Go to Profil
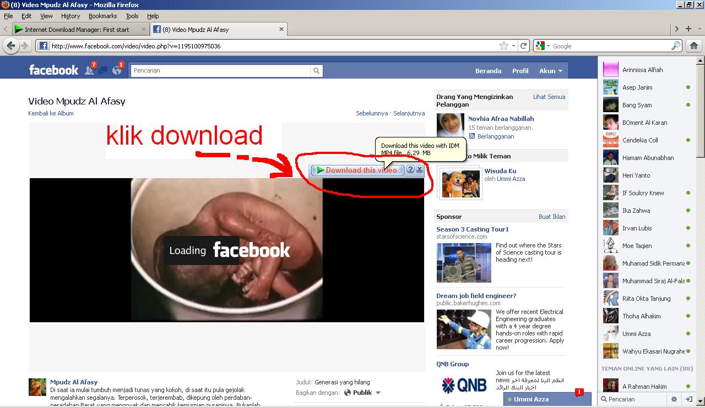 pyautogui.click(x=520, y=71)
